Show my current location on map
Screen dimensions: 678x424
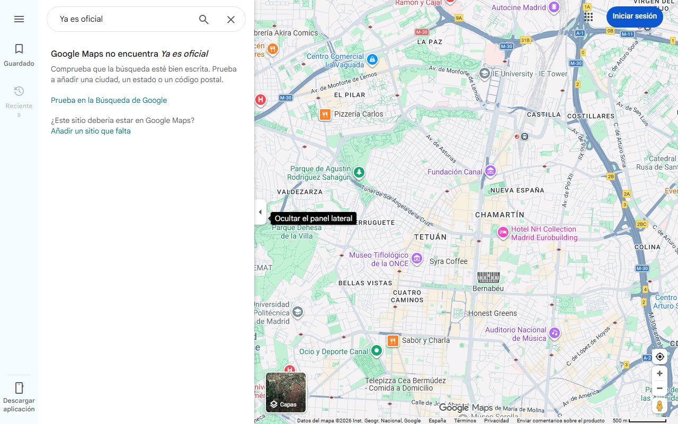click(x=659, y=357)
